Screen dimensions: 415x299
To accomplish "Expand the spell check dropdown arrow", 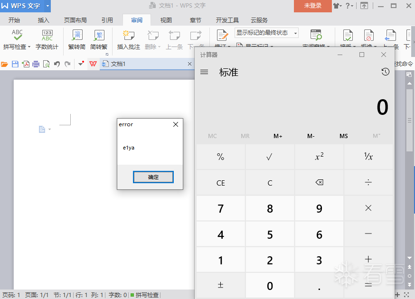I will click(29, 47).
